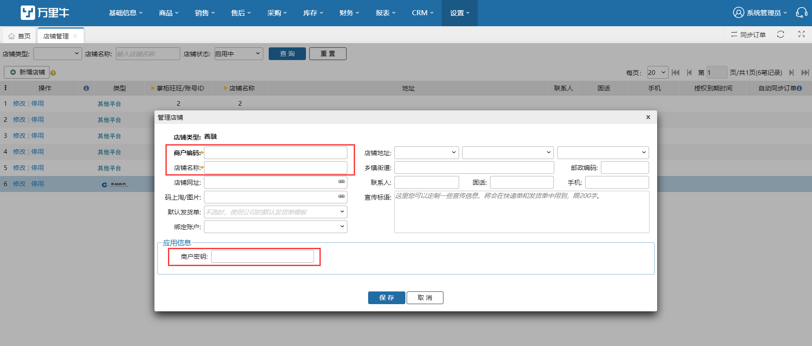Focus the 商户密钥 input field
This screenshot has height=346, width=812.
262,256
